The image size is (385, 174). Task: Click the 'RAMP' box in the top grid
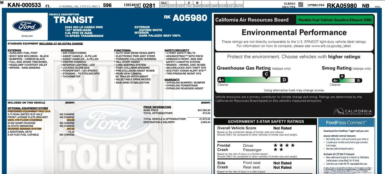[x=197, y=6]
